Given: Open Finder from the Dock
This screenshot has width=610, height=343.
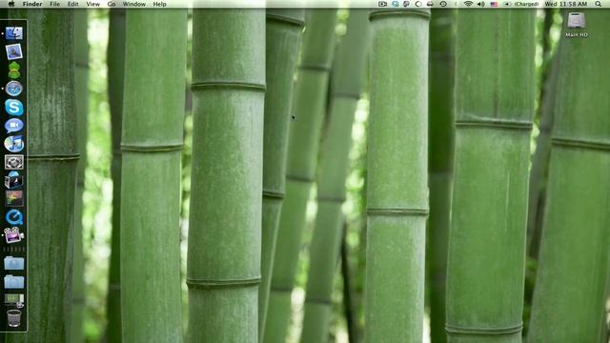Looking at the screenshot, I should click(14, 33).
